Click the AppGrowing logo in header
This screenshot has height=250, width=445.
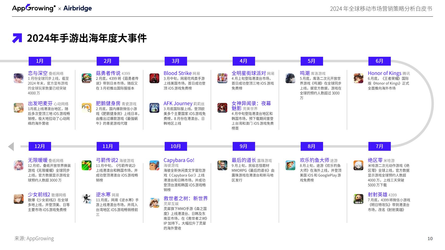[x=34, y=8]
